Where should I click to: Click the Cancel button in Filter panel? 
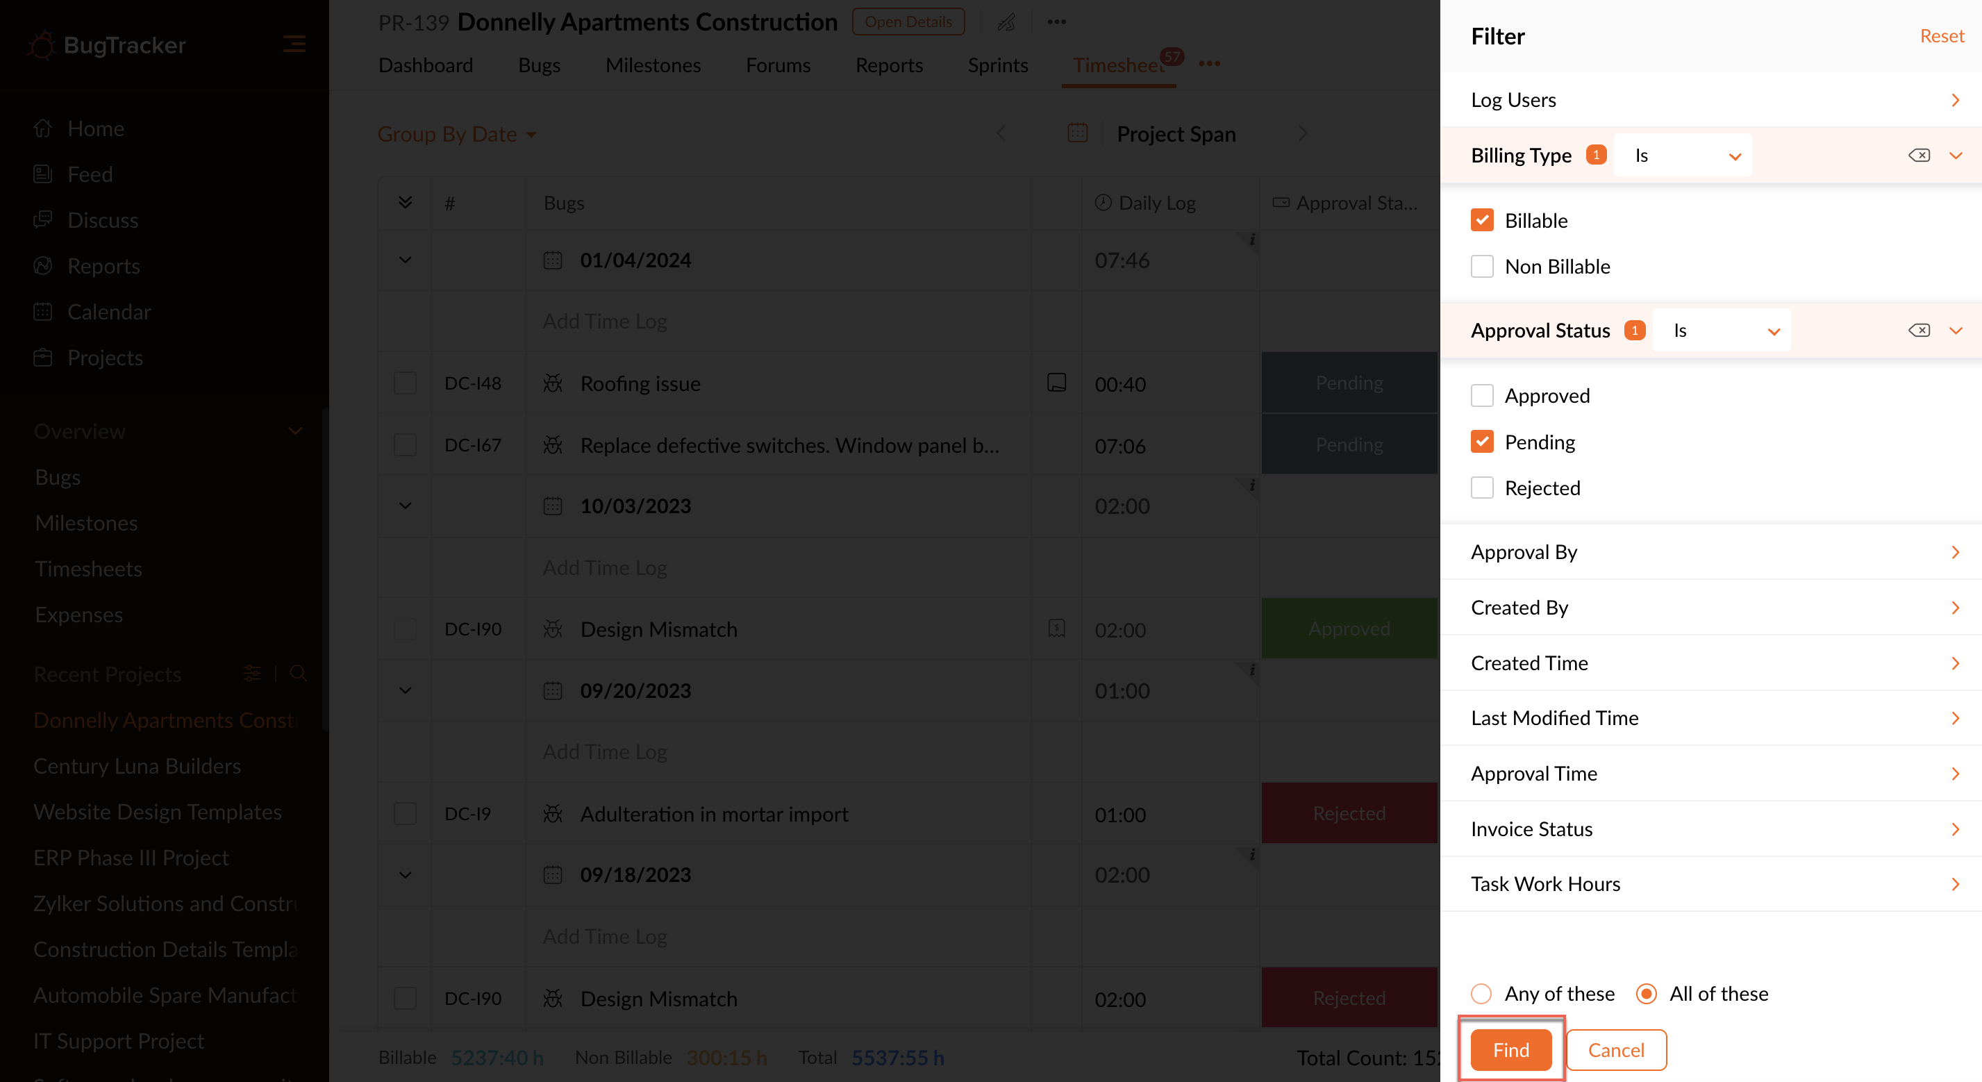pos(1616,1049)
